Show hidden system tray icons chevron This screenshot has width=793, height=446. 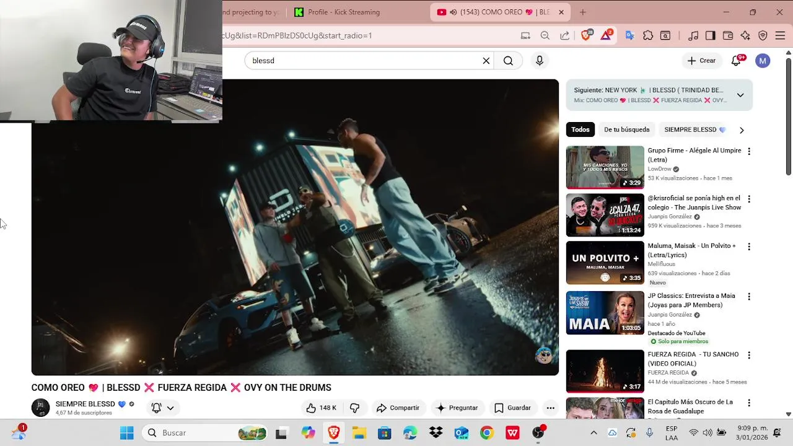coord(594,432)
